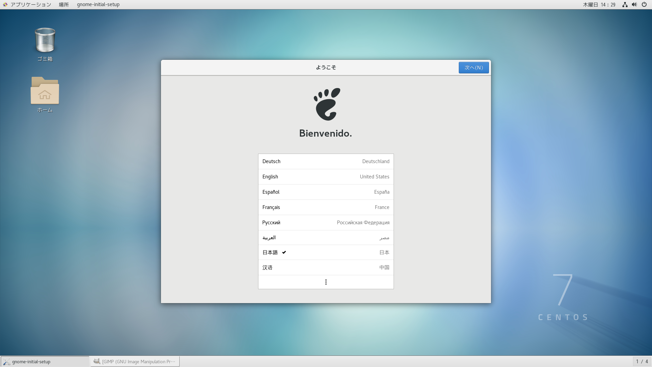Open the gnome-initial-setup app menu
This screenshot has height=367, width=652.
tap(98, 4)
